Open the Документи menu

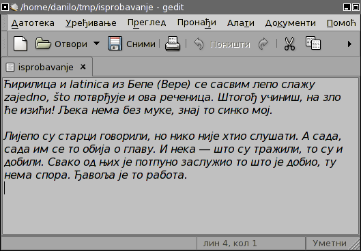coord(291,23)
